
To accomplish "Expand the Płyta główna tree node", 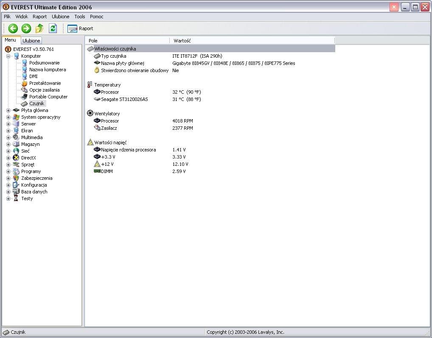I will (x=8, y=110).
